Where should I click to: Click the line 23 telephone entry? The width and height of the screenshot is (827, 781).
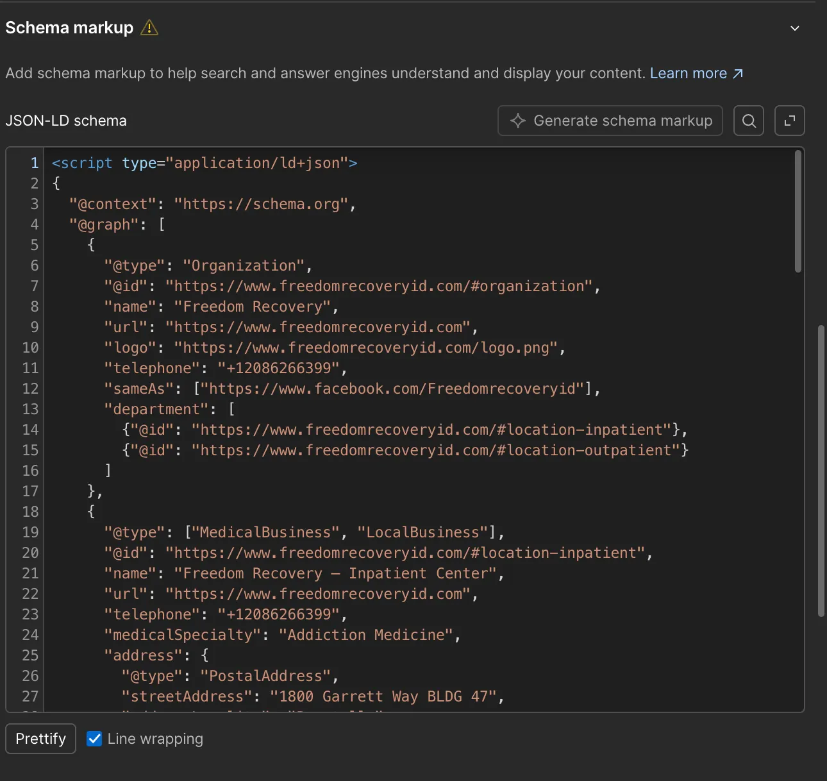(226, 614)
